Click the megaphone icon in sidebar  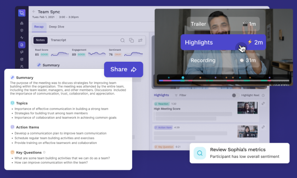[x=22, y=52]
